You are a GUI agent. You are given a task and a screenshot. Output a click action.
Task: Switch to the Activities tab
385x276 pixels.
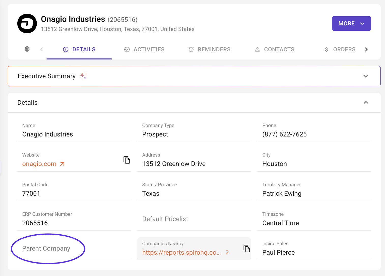click(144, 50)
